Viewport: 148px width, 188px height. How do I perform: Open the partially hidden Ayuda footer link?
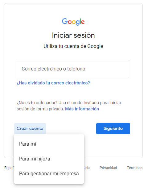[x=87, y=168]
